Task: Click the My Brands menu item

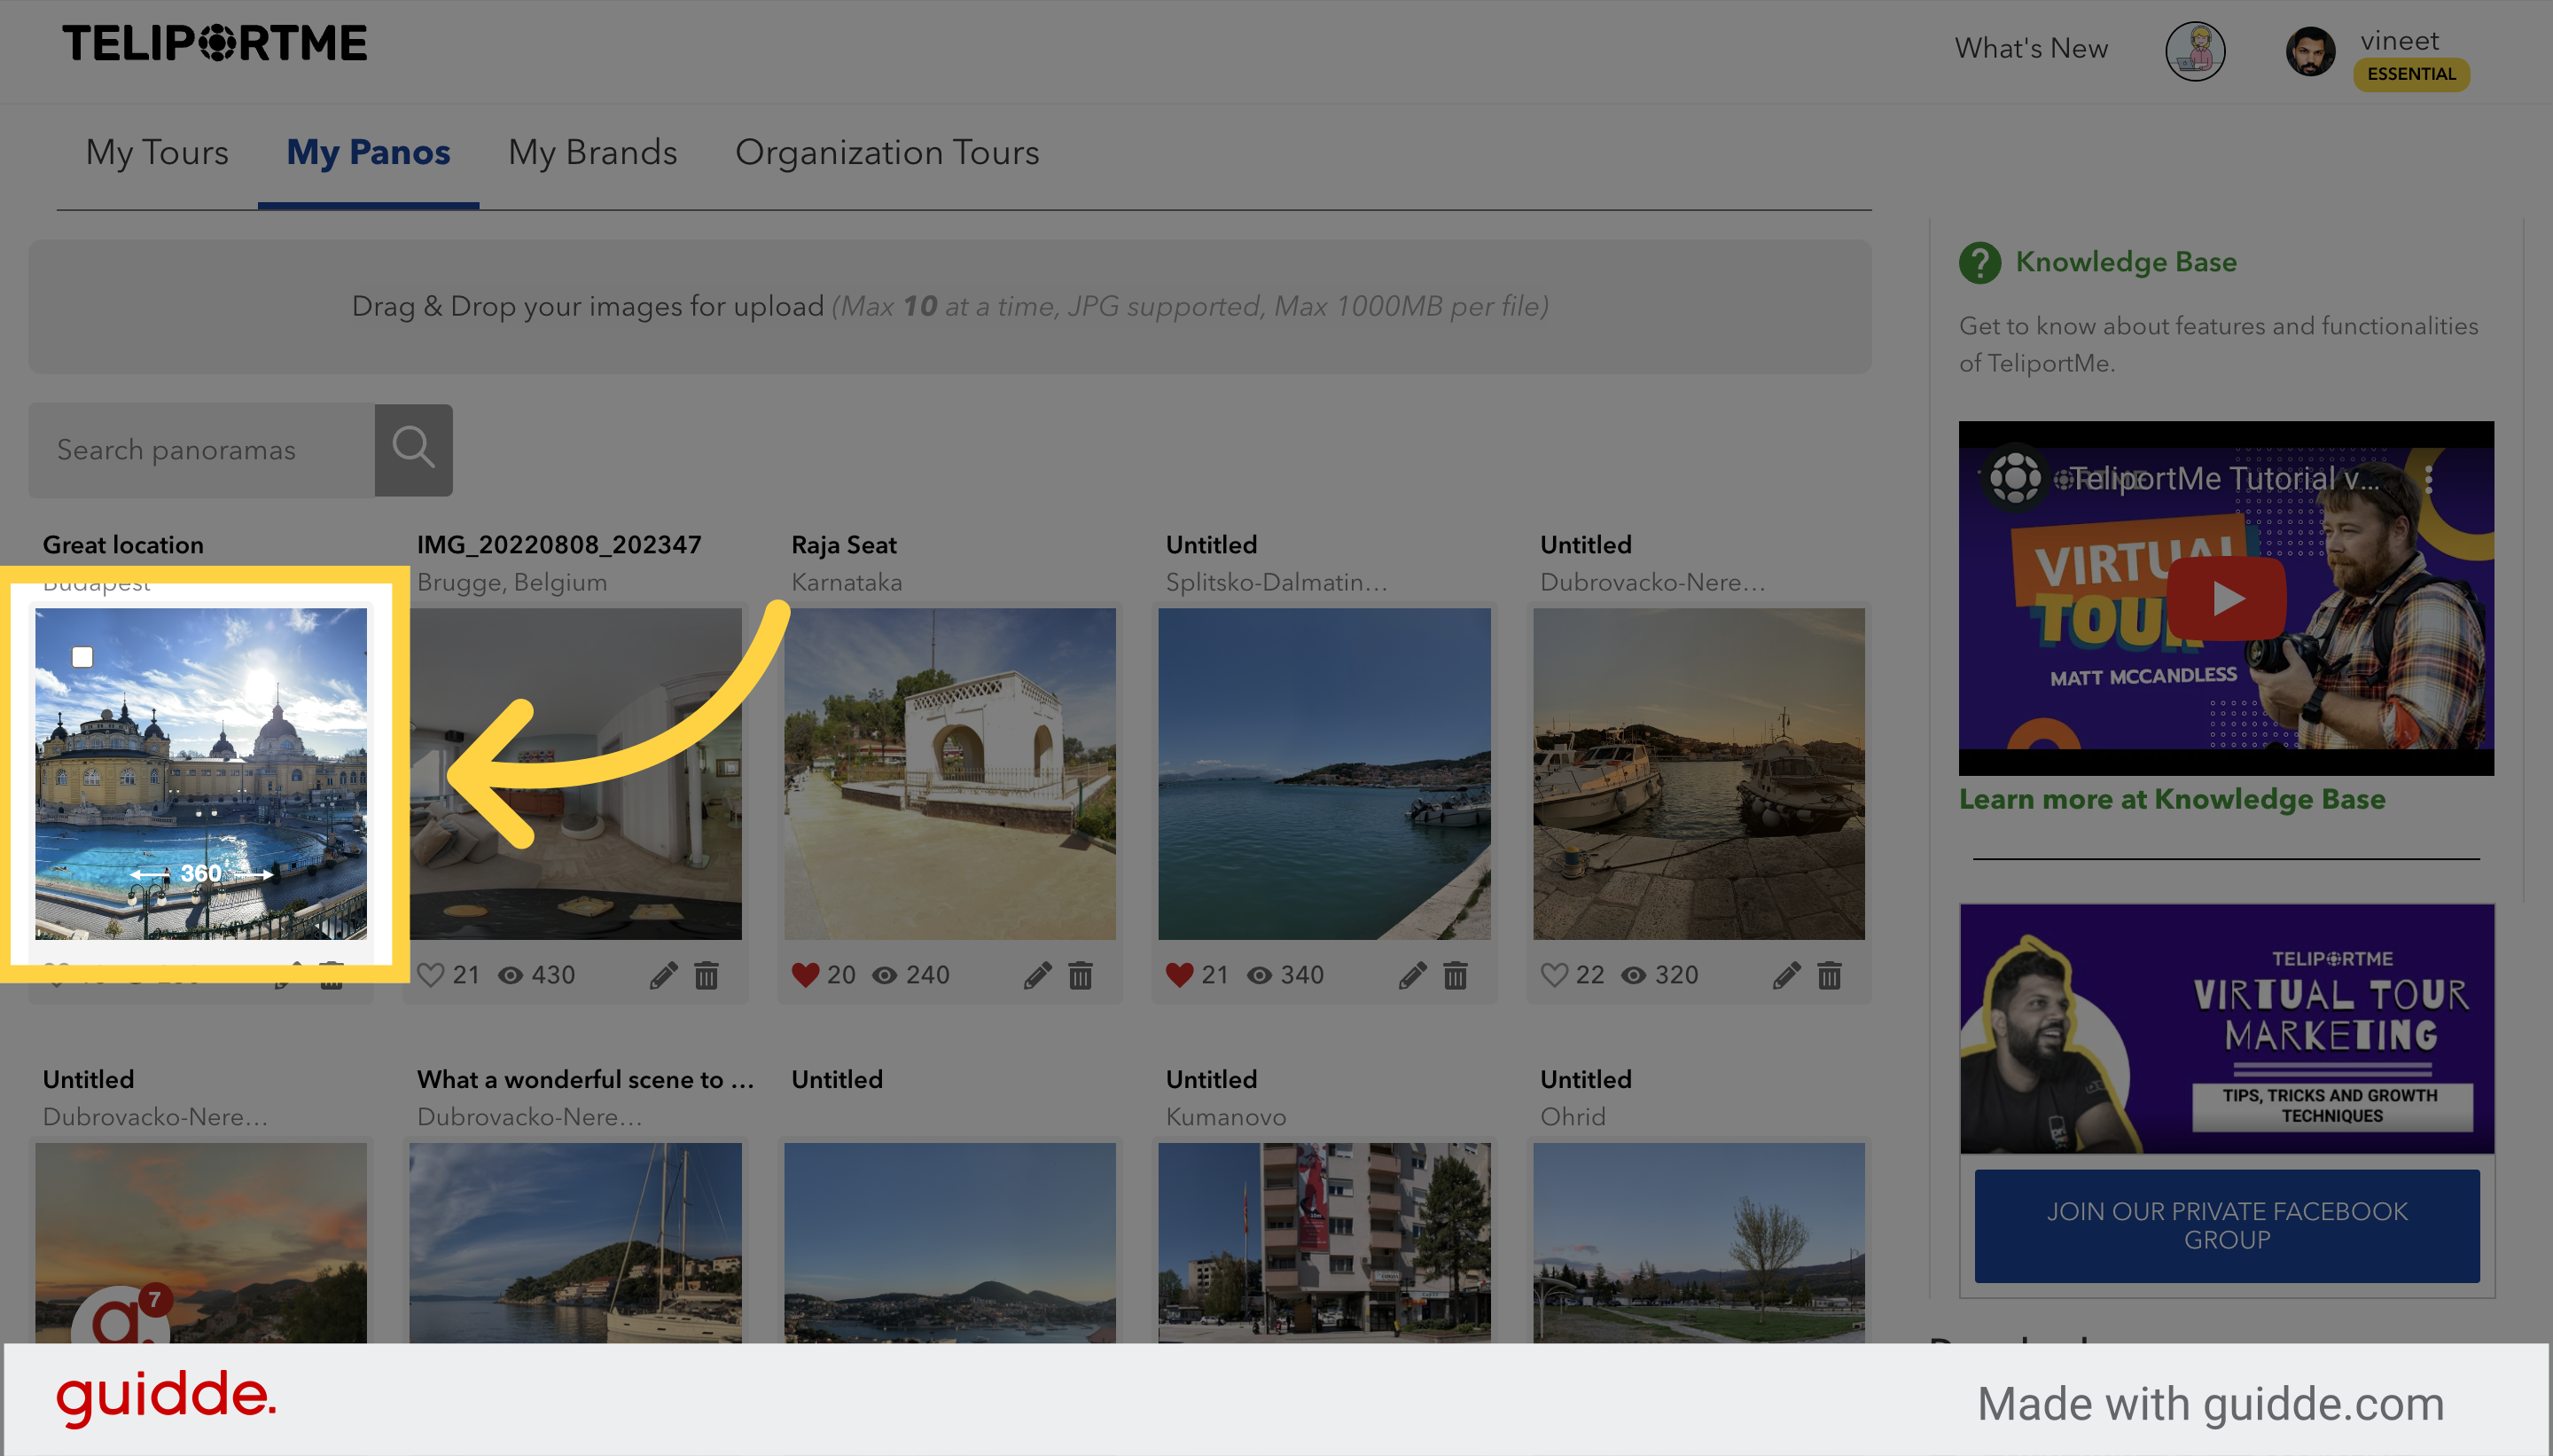Action: [593, 153]
